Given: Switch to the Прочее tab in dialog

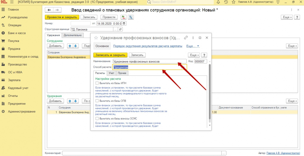Looking at the screenshot, I should (122, 73).
